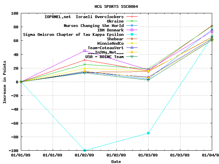Click the red plus data point near 32

(85, 60)
